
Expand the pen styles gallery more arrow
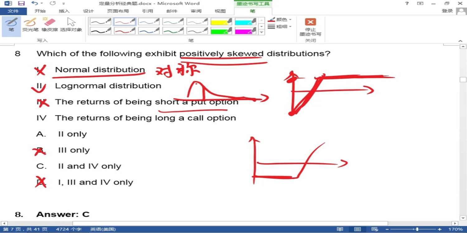262,32
